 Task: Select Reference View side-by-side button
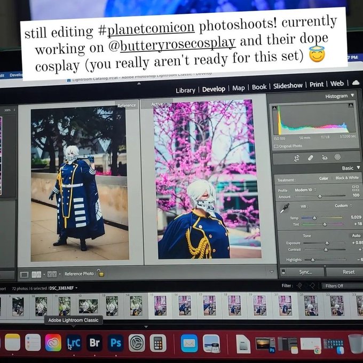point(36,274)
